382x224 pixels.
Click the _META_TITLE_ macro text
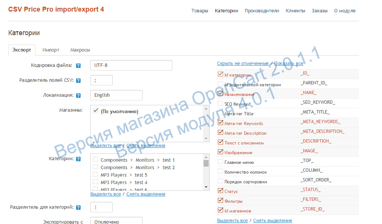point(315,112)
